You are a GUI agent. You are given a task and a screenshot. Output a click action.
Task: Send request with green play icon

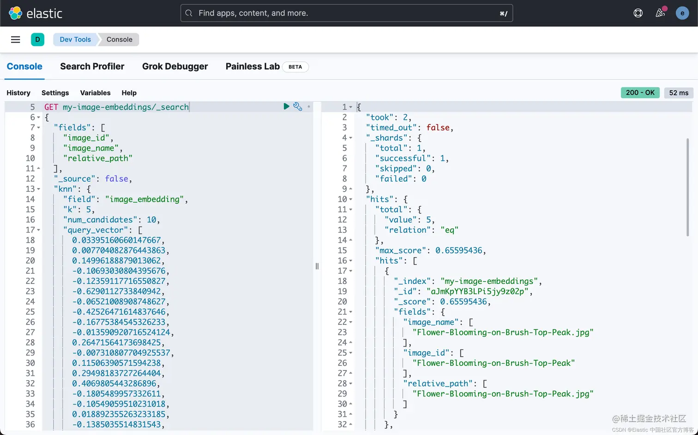286,106
